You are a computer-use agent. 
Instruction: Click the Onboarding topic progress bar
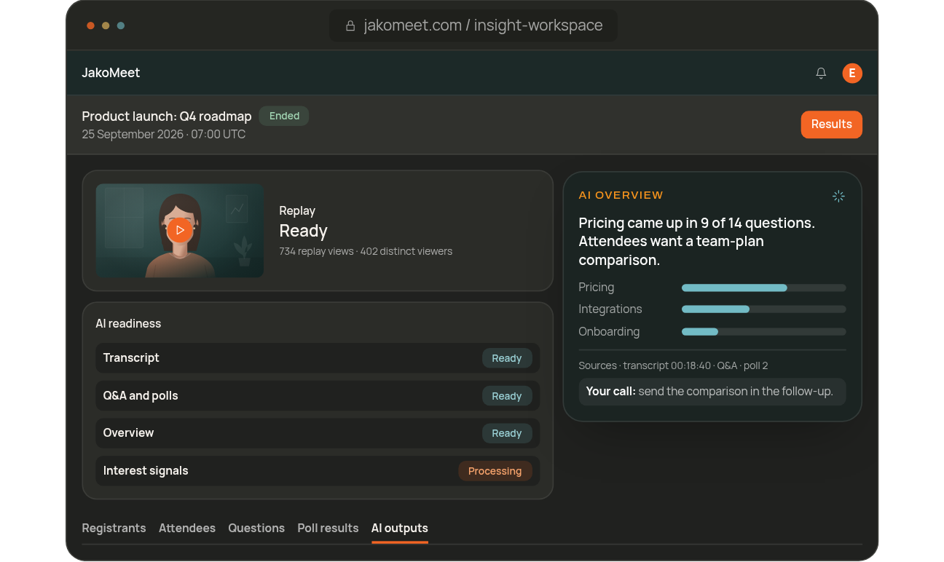coord(764,332)
